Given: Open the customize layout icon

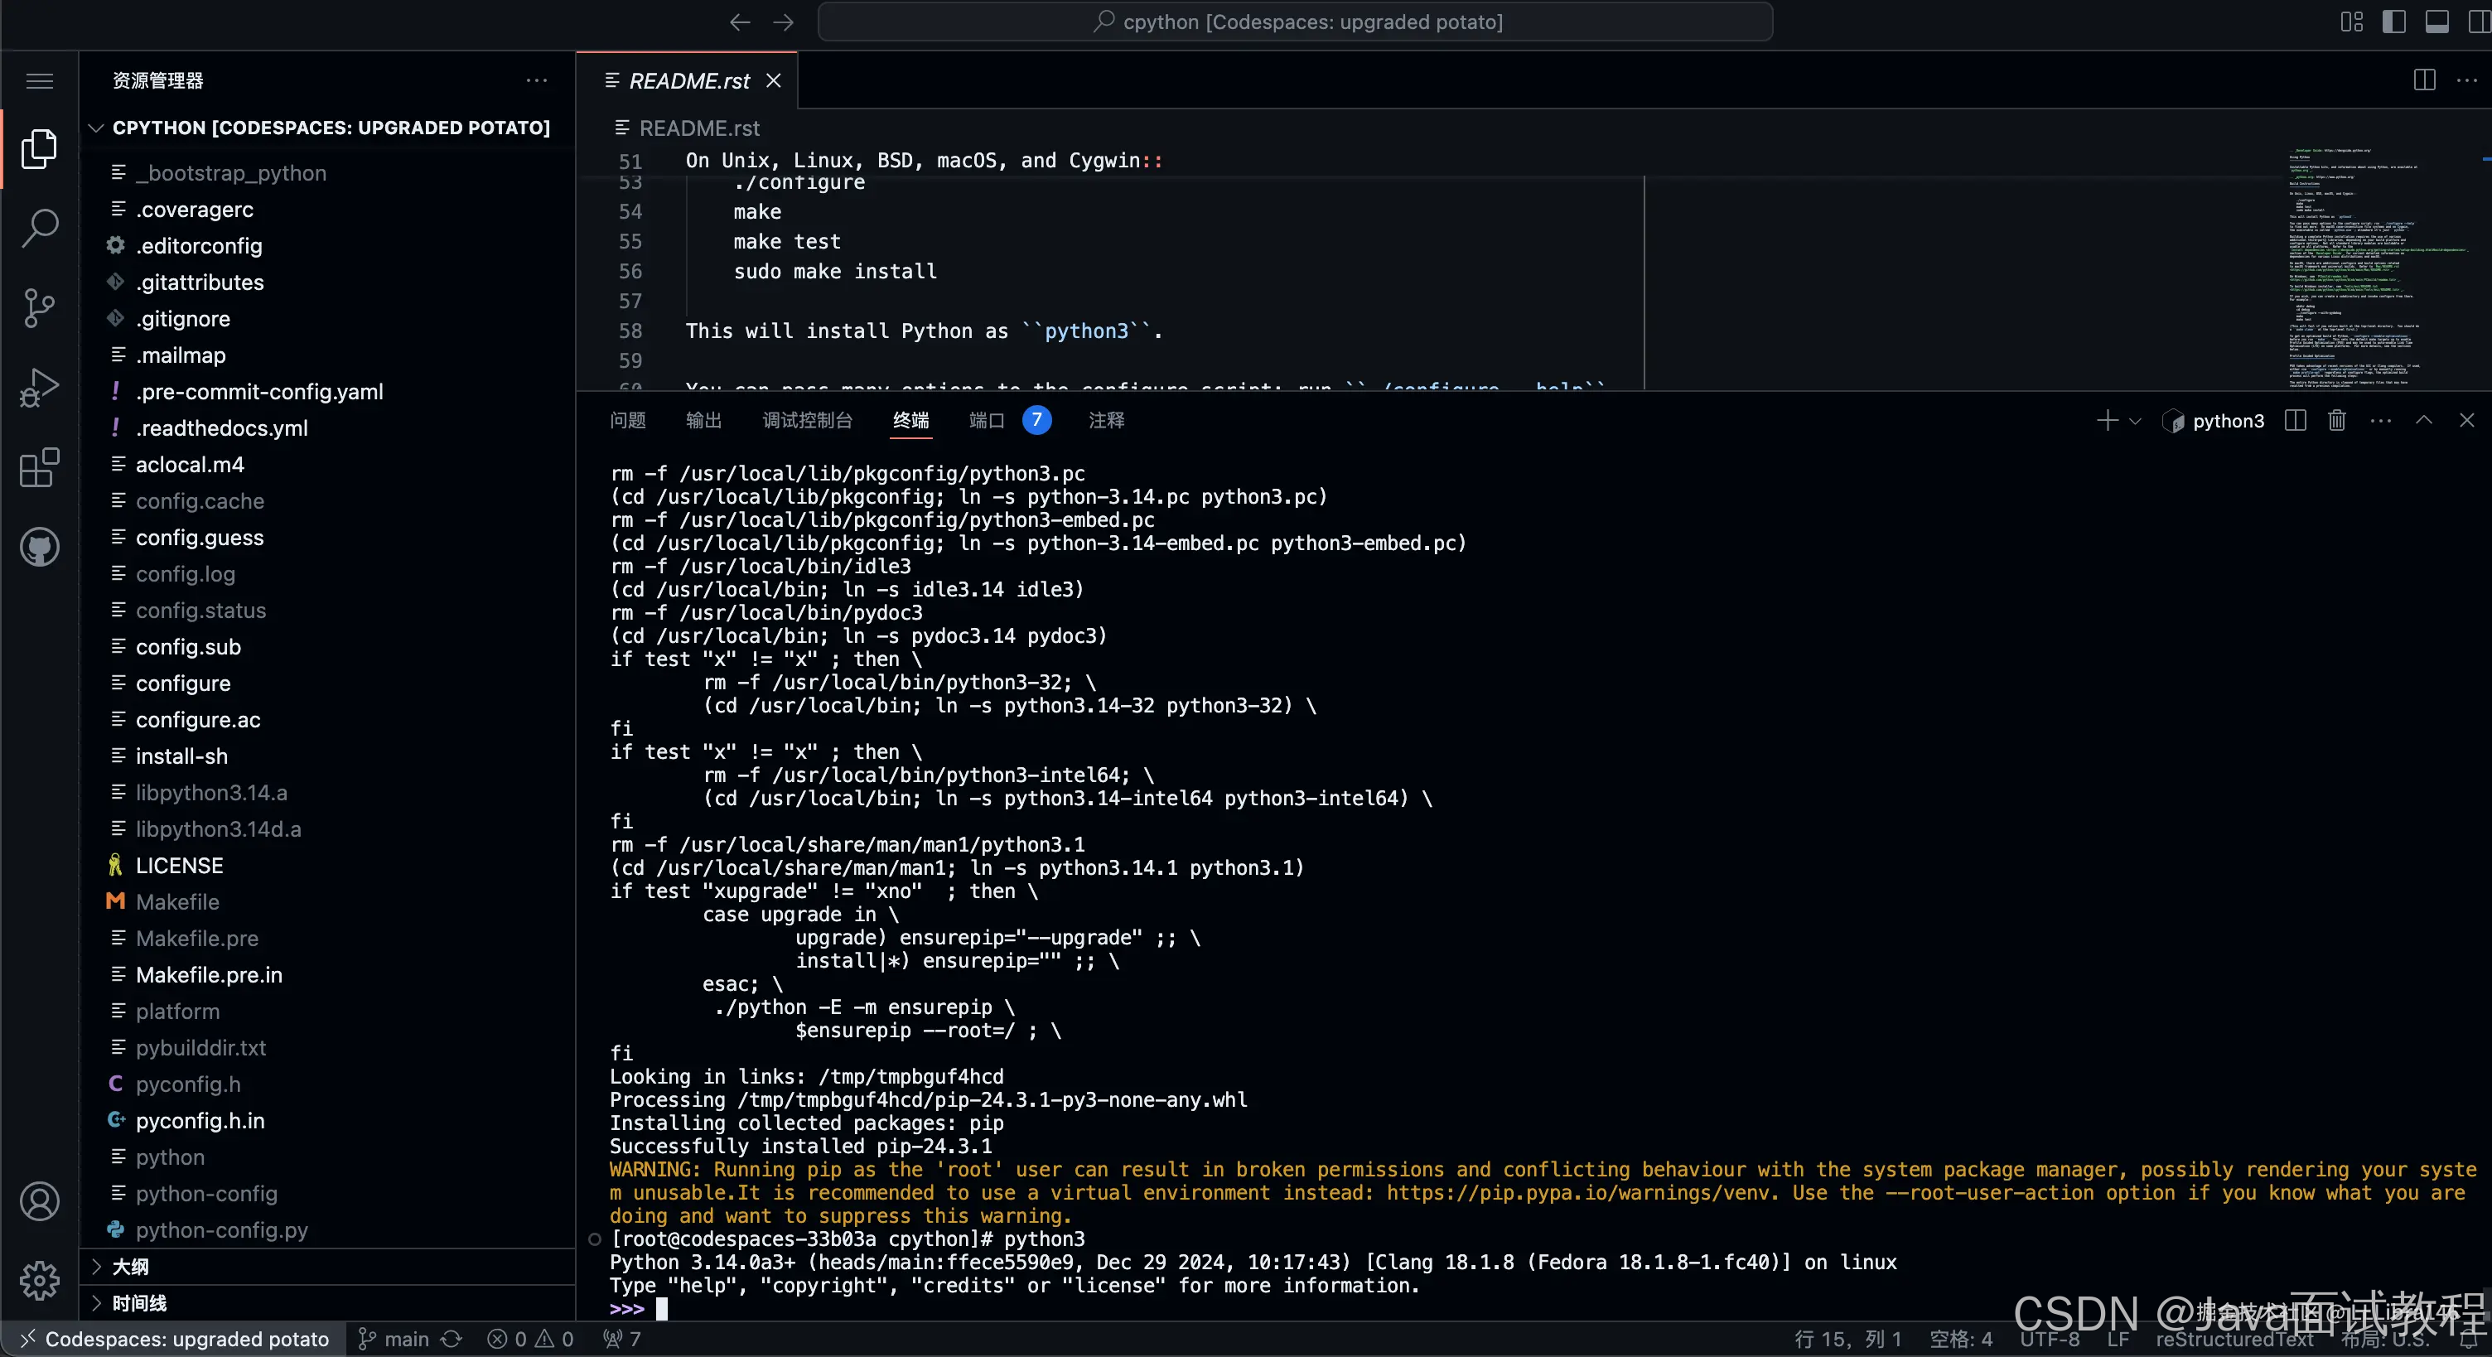Looking at the screenshot, I should pyautogui.click(x=2352, y=22).
